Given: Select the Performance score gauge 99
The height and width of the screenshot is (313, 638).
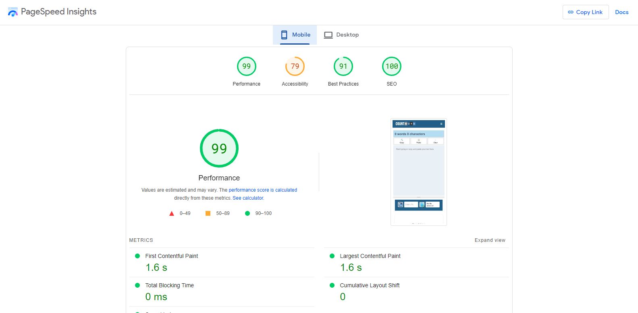Looking at the screenshot, I should point(247,66).
